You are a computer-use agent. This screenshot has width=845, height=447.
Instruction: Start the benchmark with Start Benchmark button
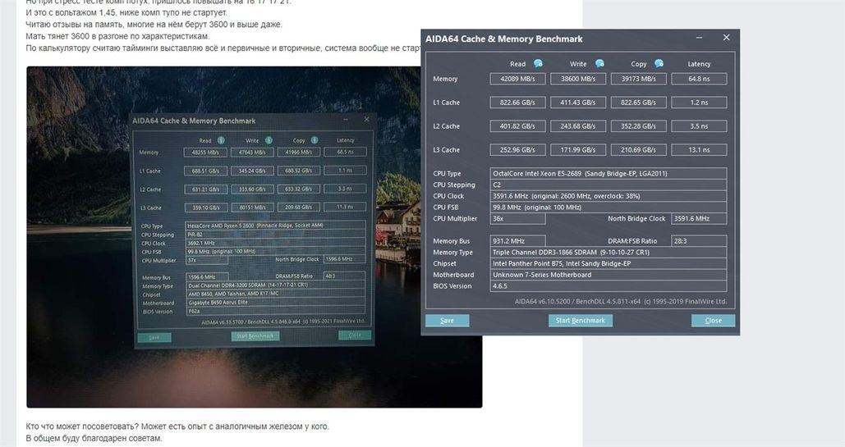pyautogui.click(x=581, y=321)
